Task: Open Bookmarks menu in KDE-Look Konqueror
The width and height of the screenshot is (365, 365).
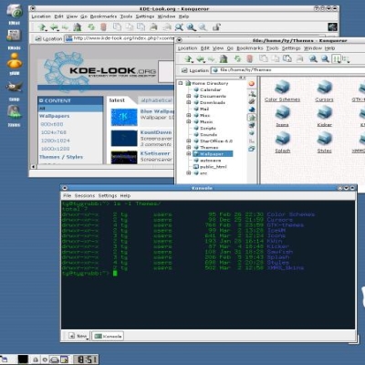Action: (x=103, y=16)
